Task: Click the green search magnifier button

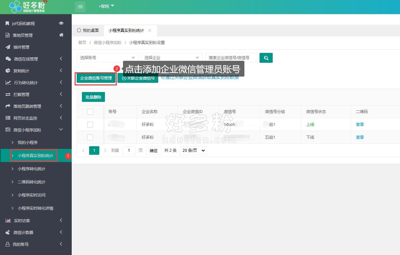Action: pos(266,58)
